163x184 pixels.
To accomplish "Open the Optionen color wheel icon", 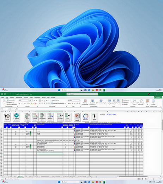I will pyautogui.click(x=85, y=117).
